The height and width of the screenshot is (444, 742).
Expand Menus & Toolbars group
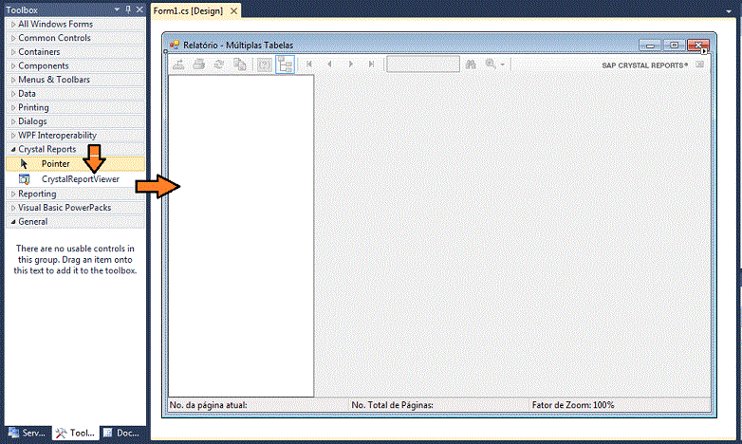13,80
